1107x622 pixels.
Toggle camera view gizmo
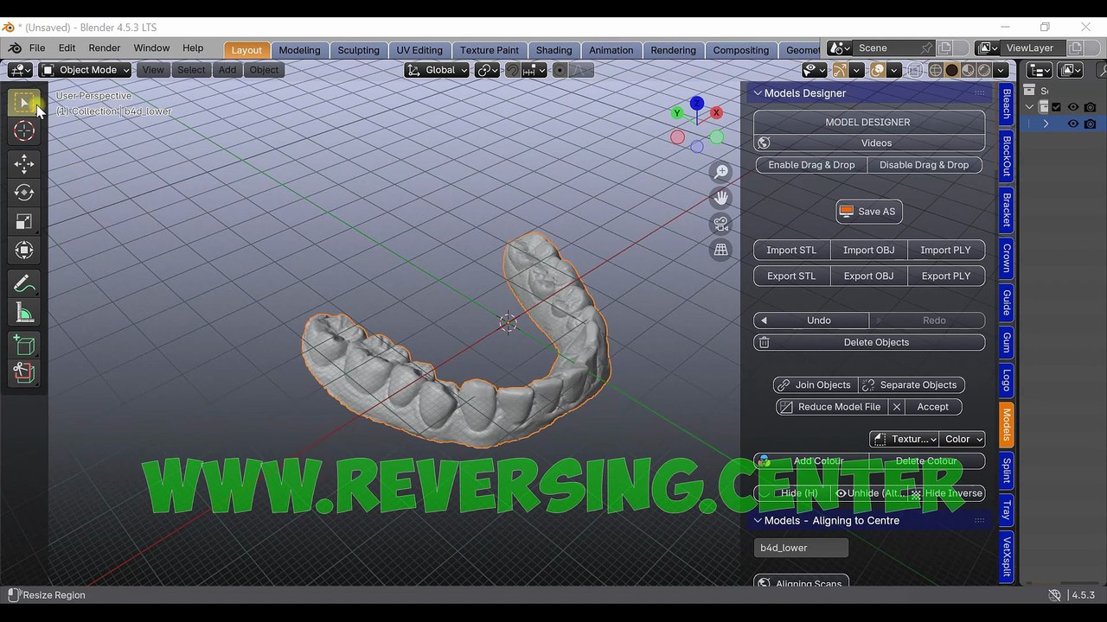720,225
